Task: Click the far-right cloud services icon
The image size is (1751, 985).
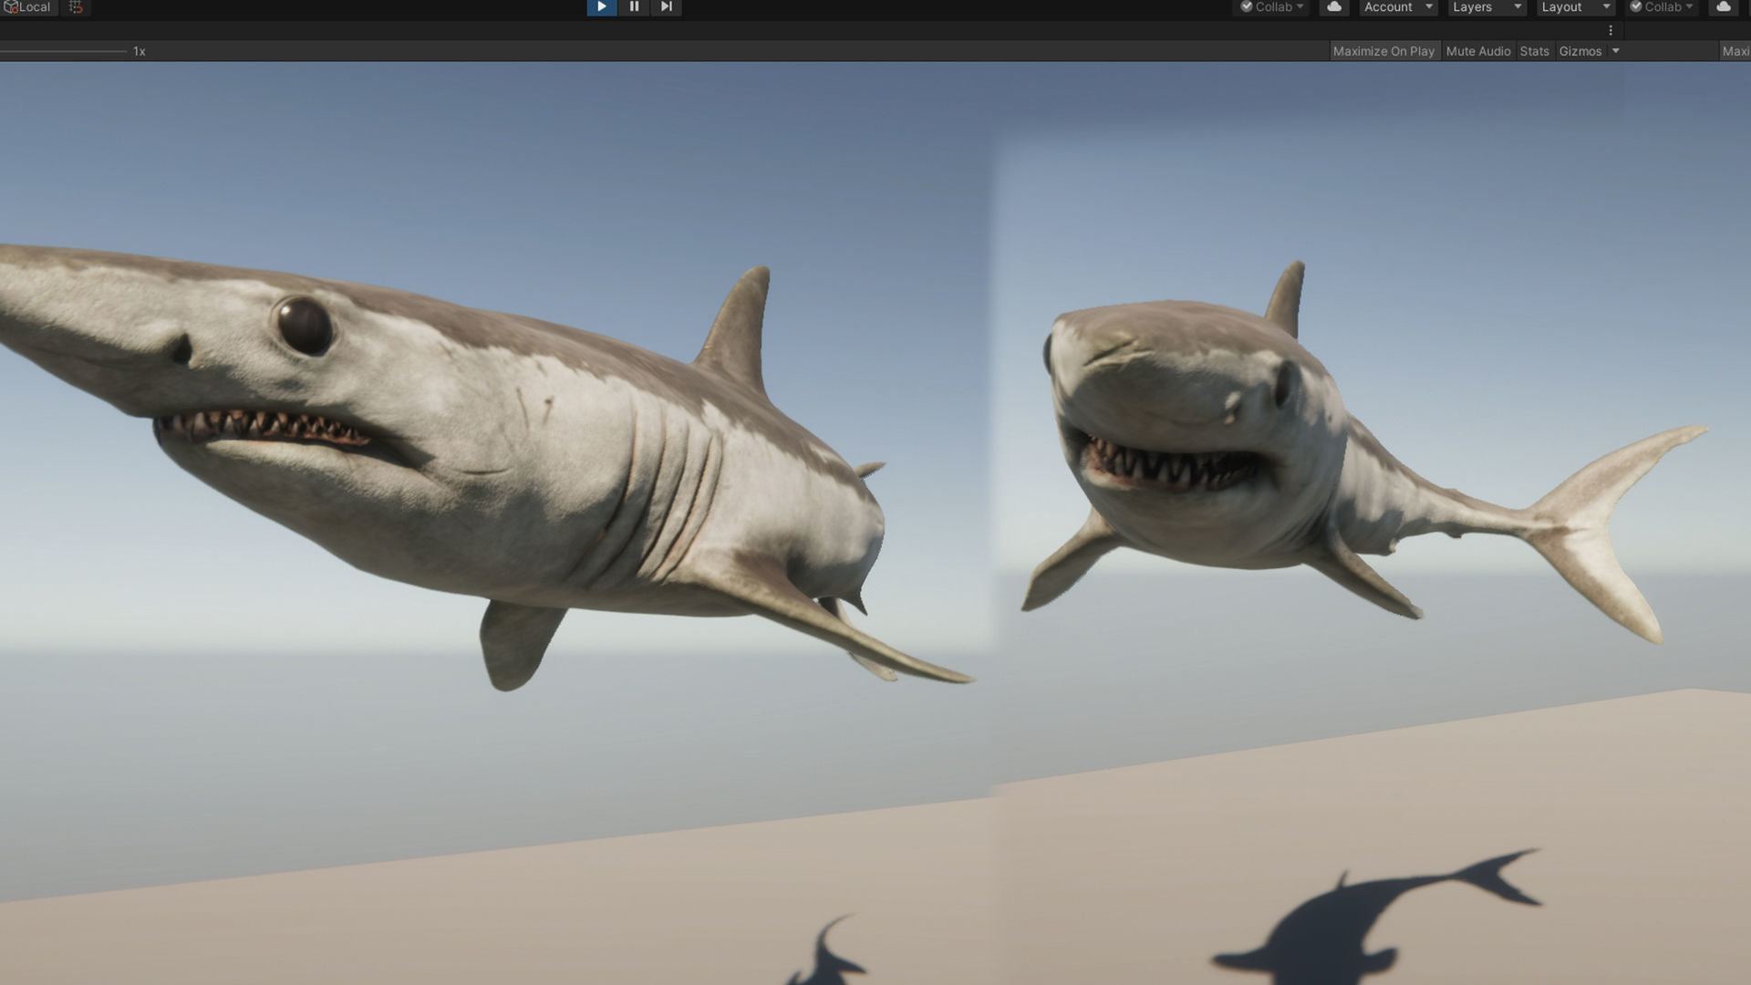Action: 1723,7
